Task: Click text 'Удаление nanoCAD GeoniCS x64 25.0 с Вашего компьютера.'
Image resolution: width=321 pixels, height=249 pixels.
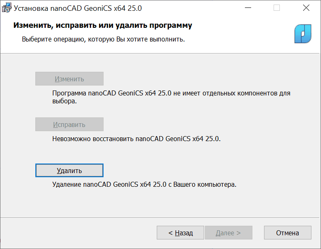Action: [144, 184]
